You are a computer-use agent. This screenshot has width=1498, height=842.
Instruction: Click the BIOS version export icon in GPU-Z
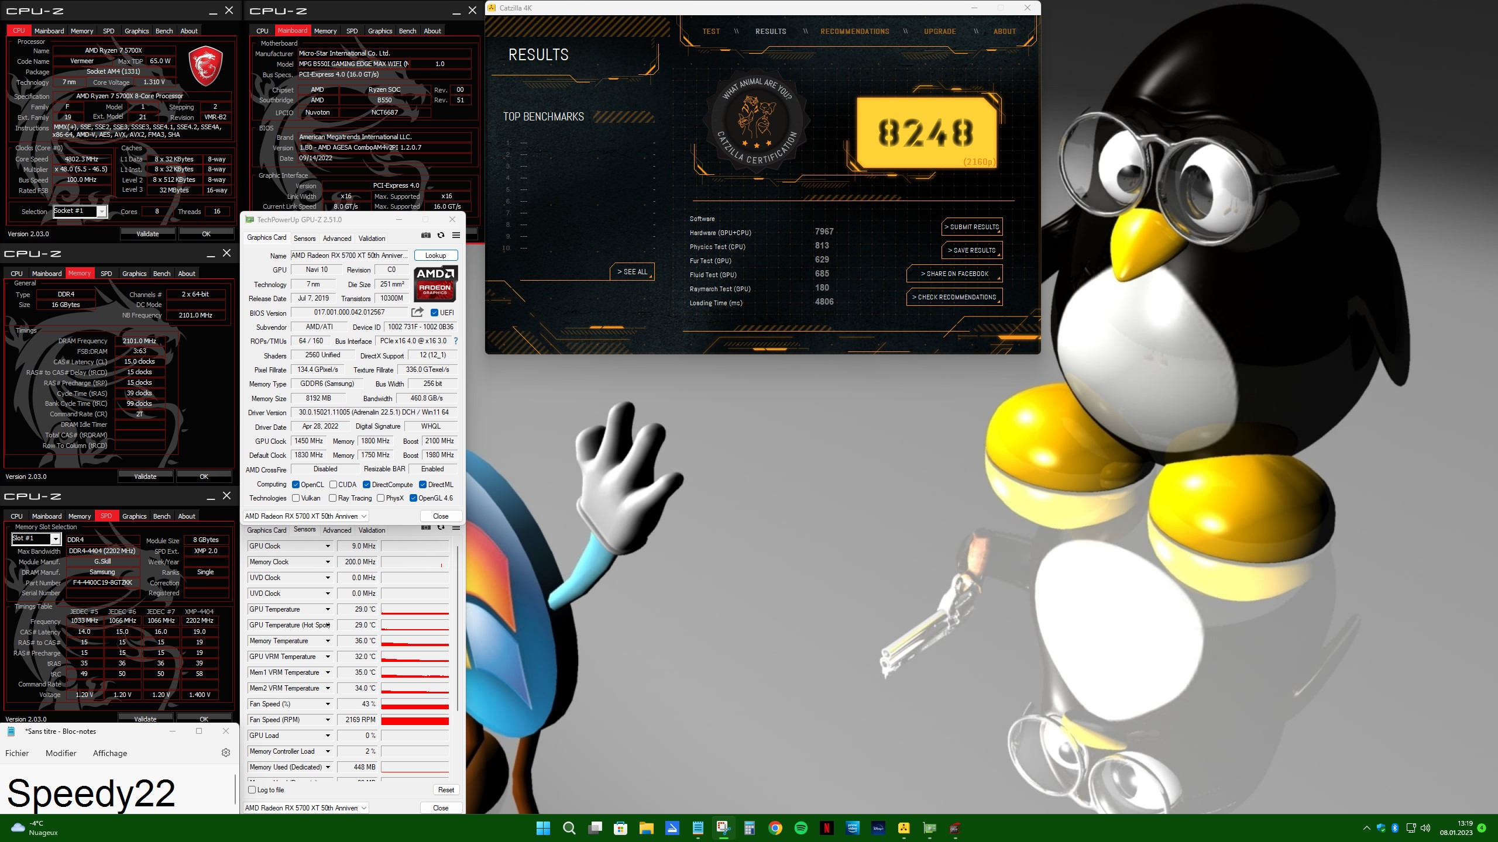coord(417,312)
